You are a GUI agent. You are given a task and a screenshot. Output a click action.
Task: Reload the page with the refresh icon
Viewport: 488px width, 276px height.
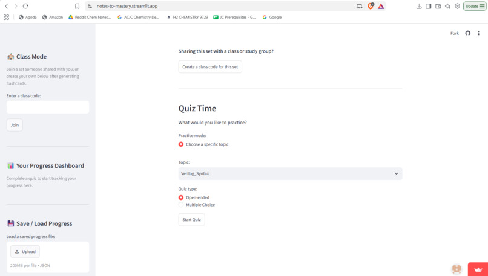click(x=25, y=6)
